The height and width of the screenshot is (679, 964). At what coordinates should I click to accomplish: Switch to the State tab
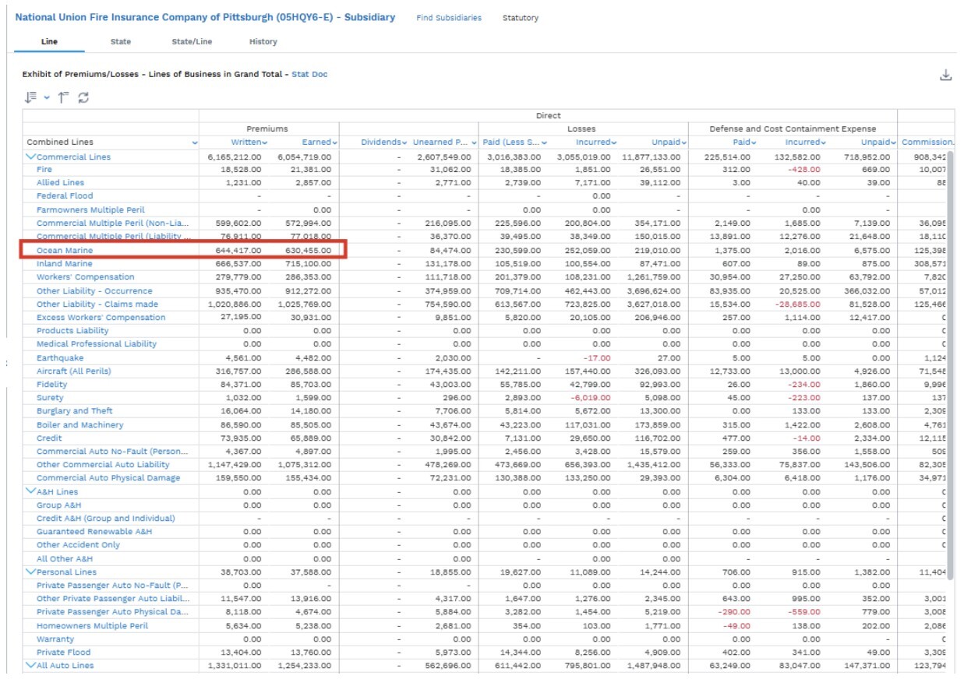tap(121, 42)
